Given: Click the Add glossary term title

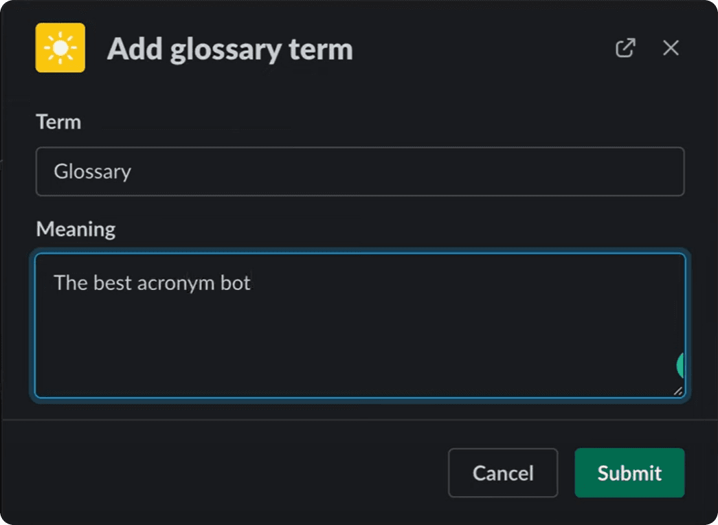Looking at the screenshot, I should (x=229, y=49).
